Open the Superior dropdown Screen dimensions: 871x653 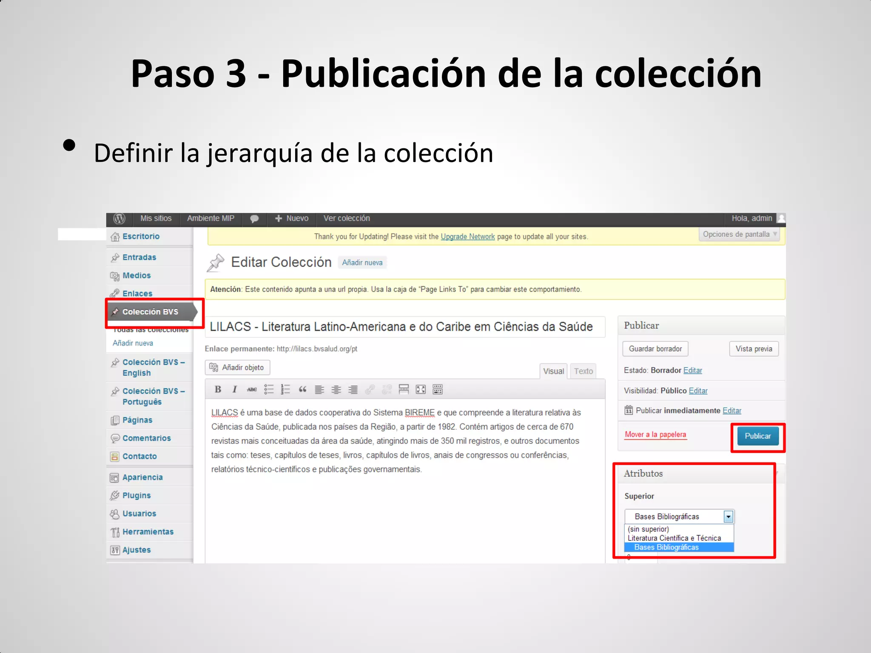coord(679,517)
